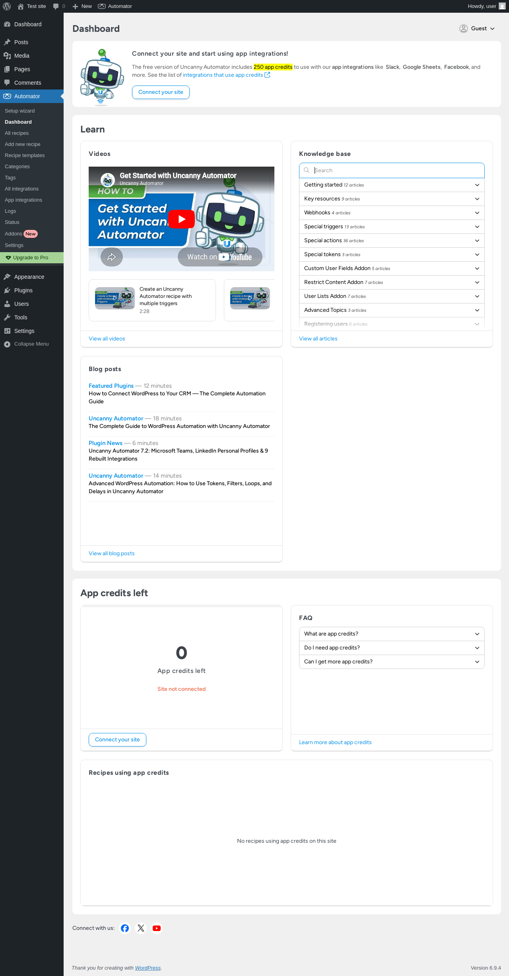
Task: Expand the What are app credits FAQ
Action: pyautogui.click(x=392, y=634)
